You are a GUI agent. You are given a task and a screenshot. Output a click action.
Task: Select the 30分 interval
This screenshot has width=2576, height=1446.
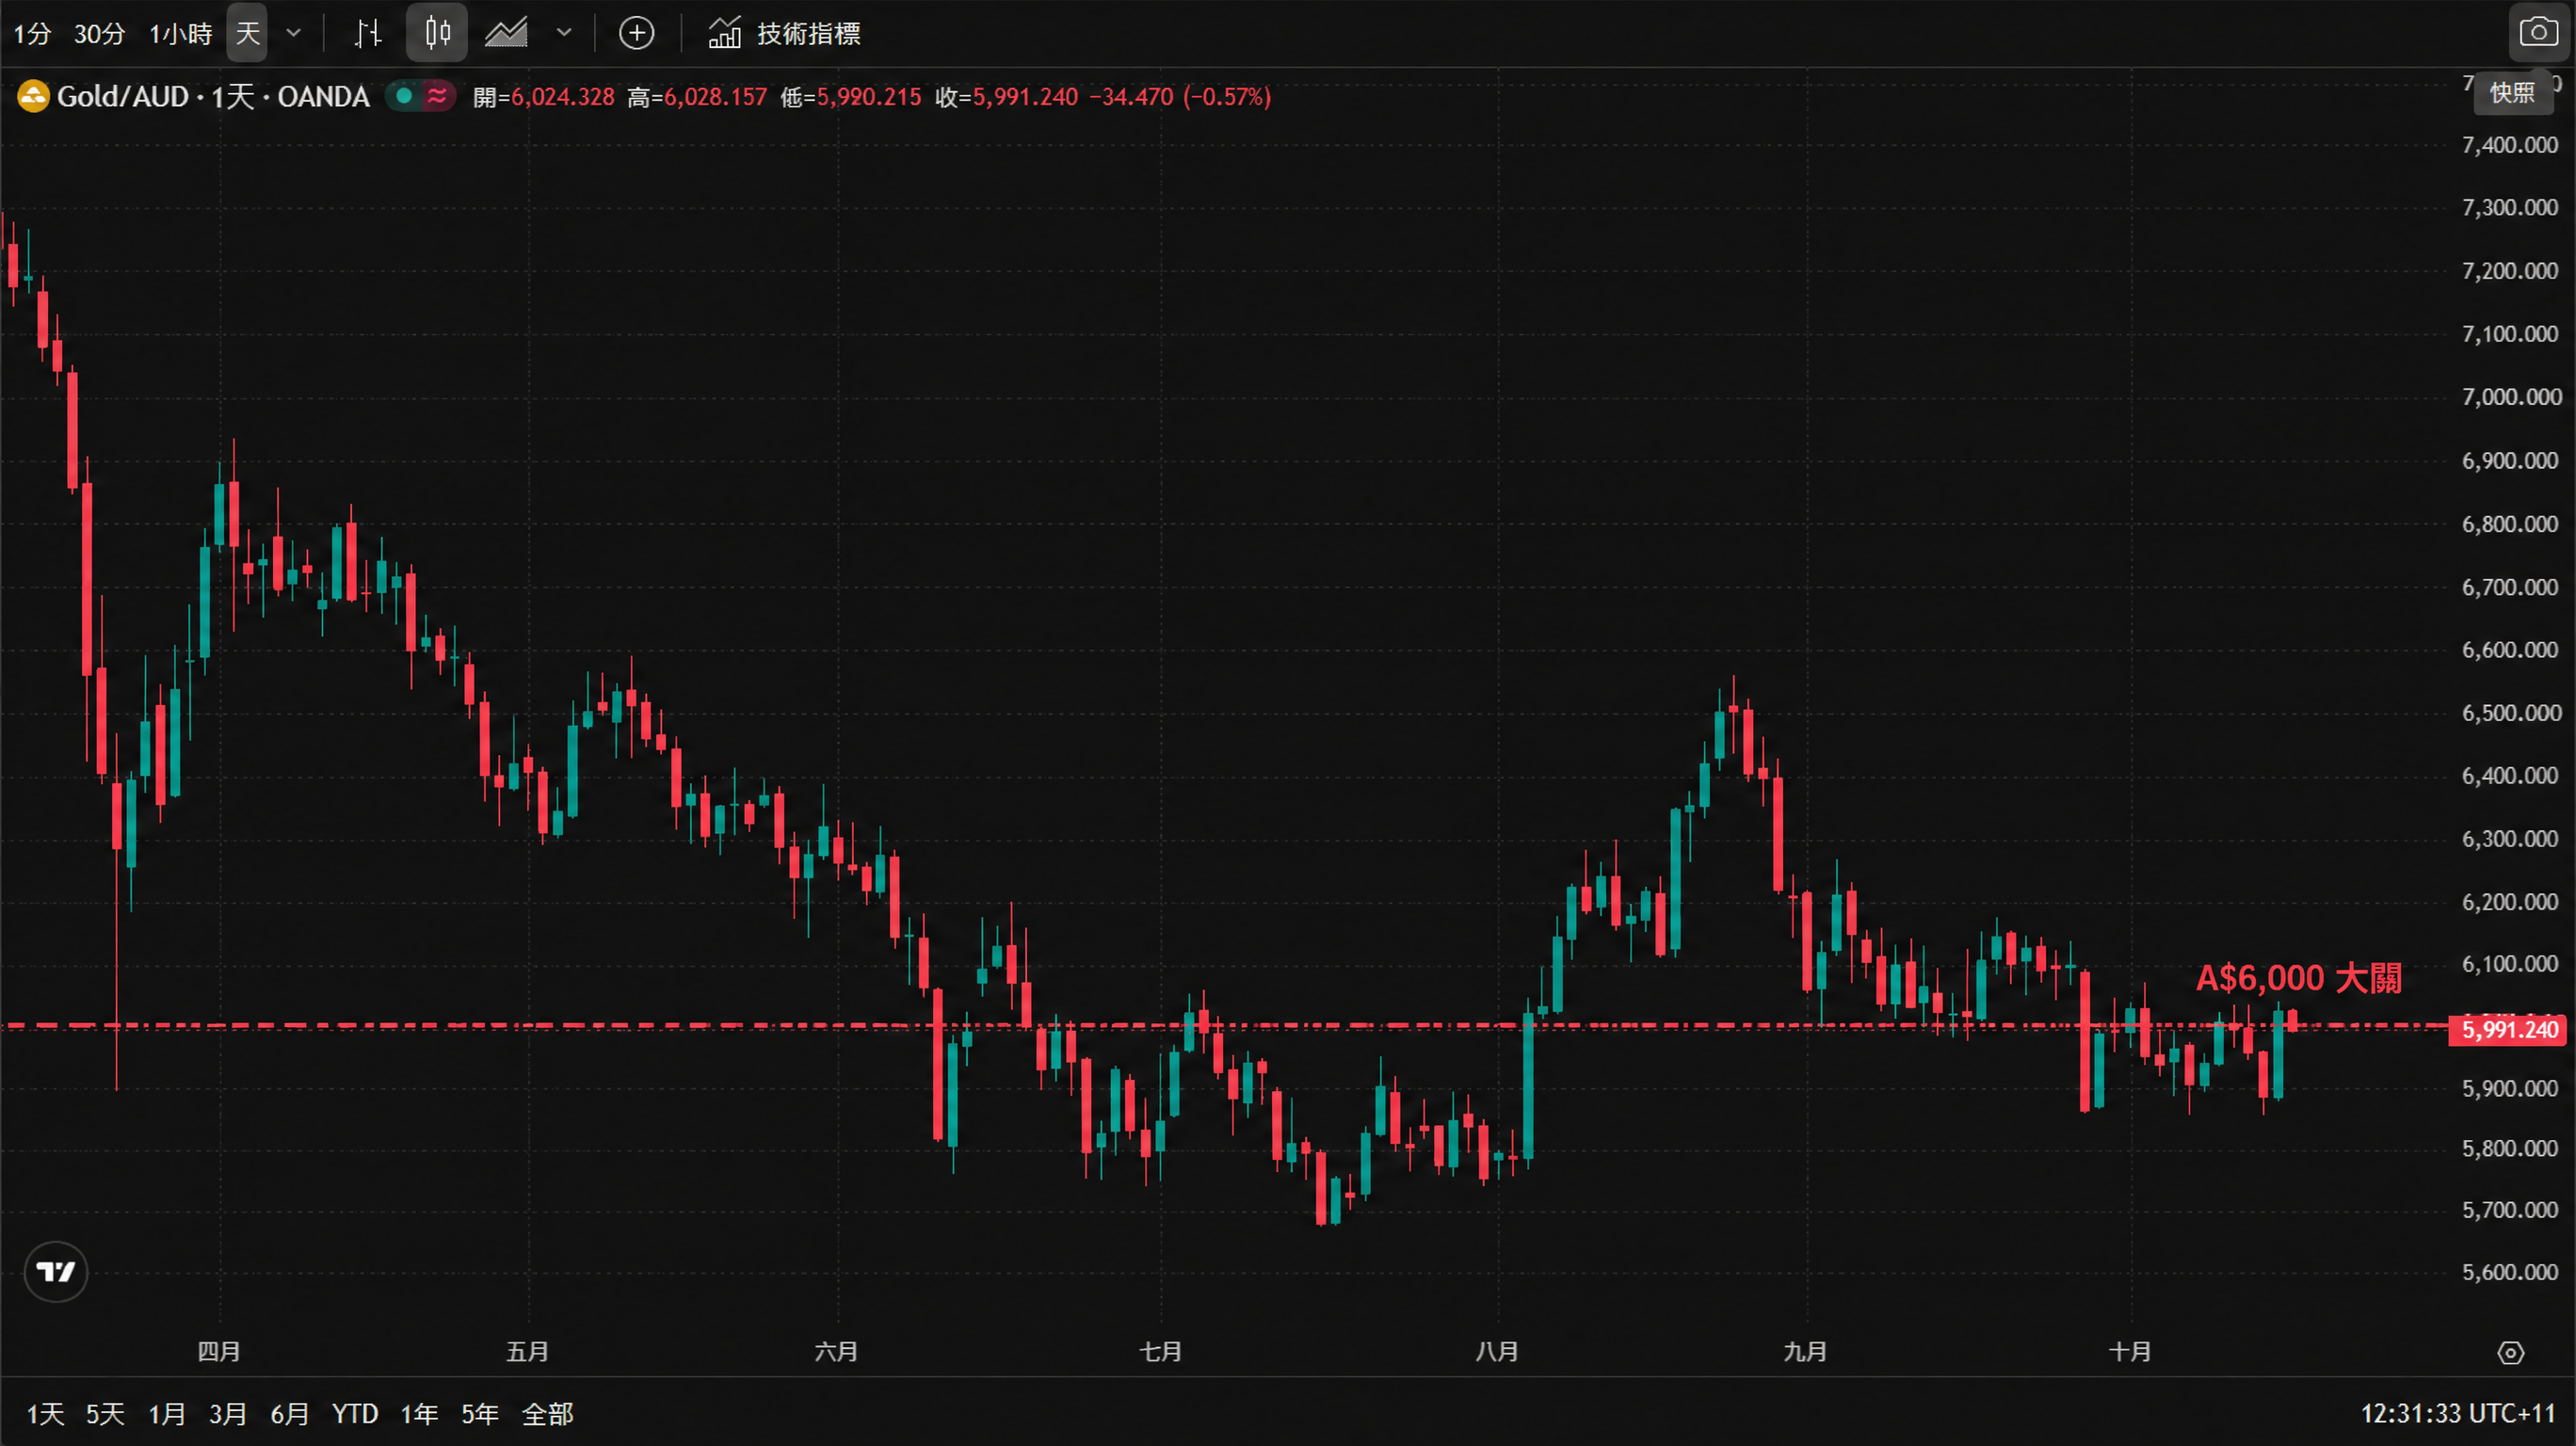pyautogui.click(x=99, y=34)
